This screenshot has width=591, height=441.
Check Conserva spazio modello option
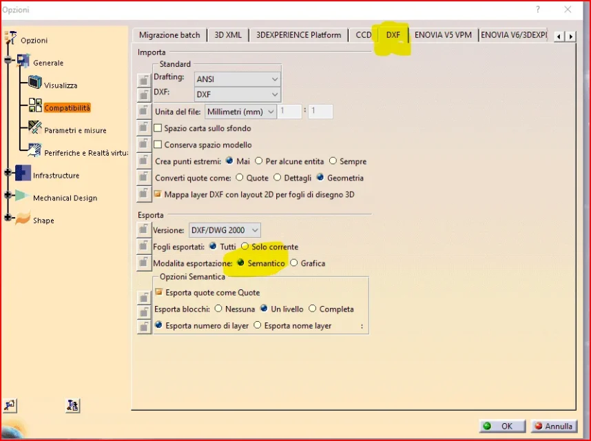158,145
